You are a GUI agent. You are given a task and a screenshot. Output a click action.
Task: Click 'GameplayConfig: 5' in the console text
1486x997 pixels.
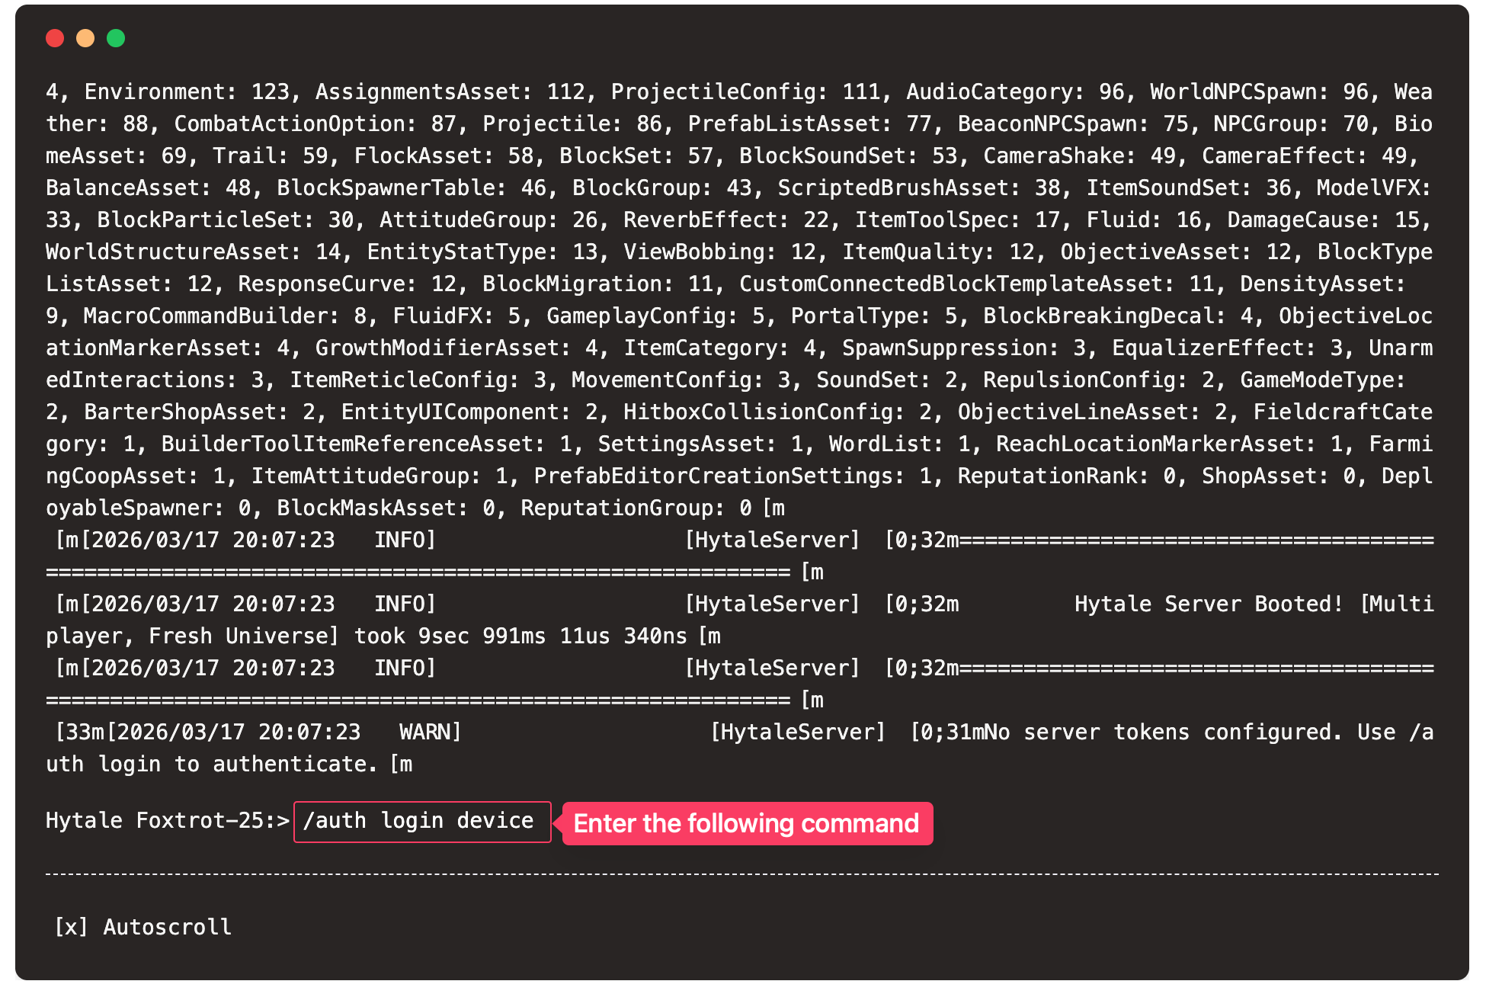point(655,316)
